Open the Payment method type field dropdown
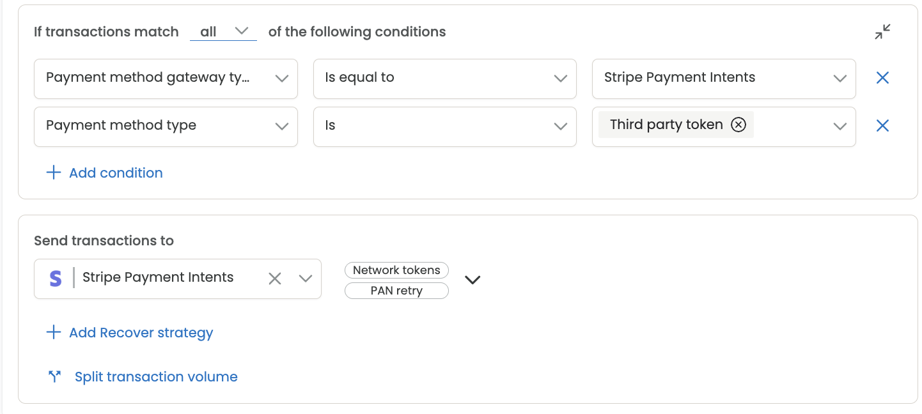The image size is (922, 414). (166, 126)
